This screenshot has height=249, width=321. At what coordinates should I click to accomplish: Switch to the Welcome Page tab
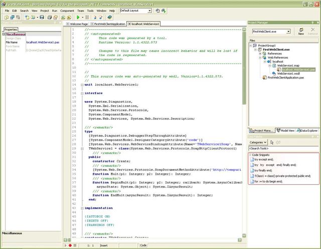point(77,24)
